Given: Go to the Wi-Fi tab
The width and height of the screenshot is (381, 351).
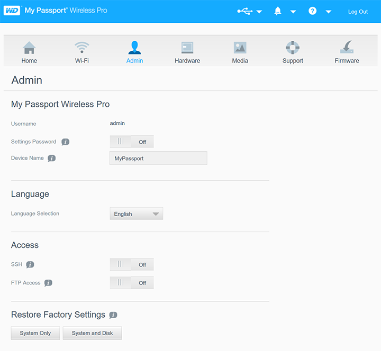Looking at the screenshot, I should click(x=81, y=52).
